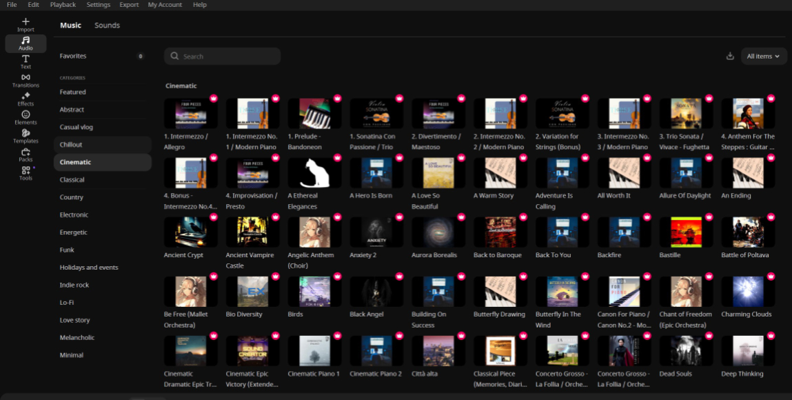This screenshot has width=792, height=400.
Task: Open the Packs panel
Action: click(26, 155)
